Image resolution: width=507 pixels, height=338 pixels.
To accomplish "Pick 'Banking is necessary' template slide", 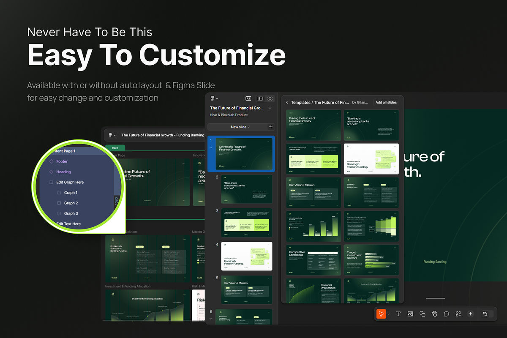I will 371,125.
